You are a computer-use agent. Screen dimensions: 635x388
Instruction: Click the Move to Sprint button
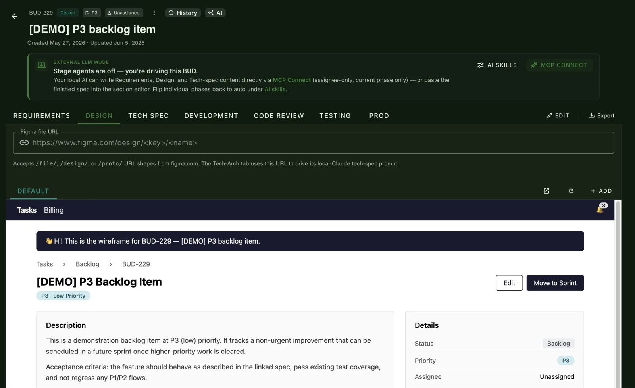(555, 283)
